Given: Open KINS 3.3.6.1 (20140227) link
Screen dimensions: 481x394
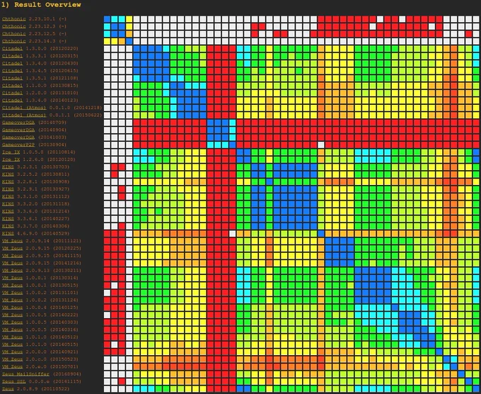Looking at the screenshot, I should [x=8, y=218].
